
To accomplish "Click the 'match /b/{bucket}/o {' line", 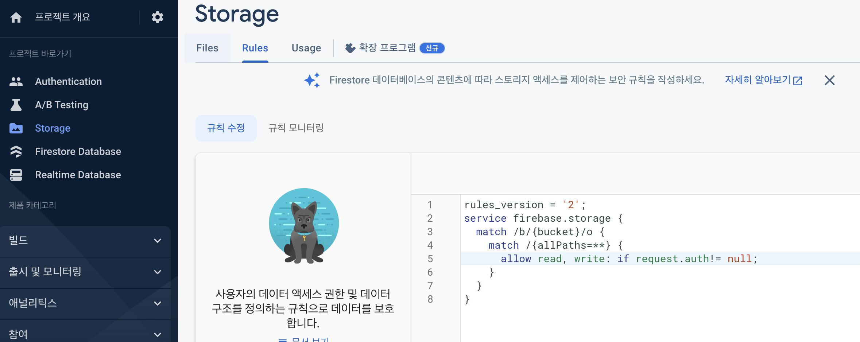I will point(540,232).
